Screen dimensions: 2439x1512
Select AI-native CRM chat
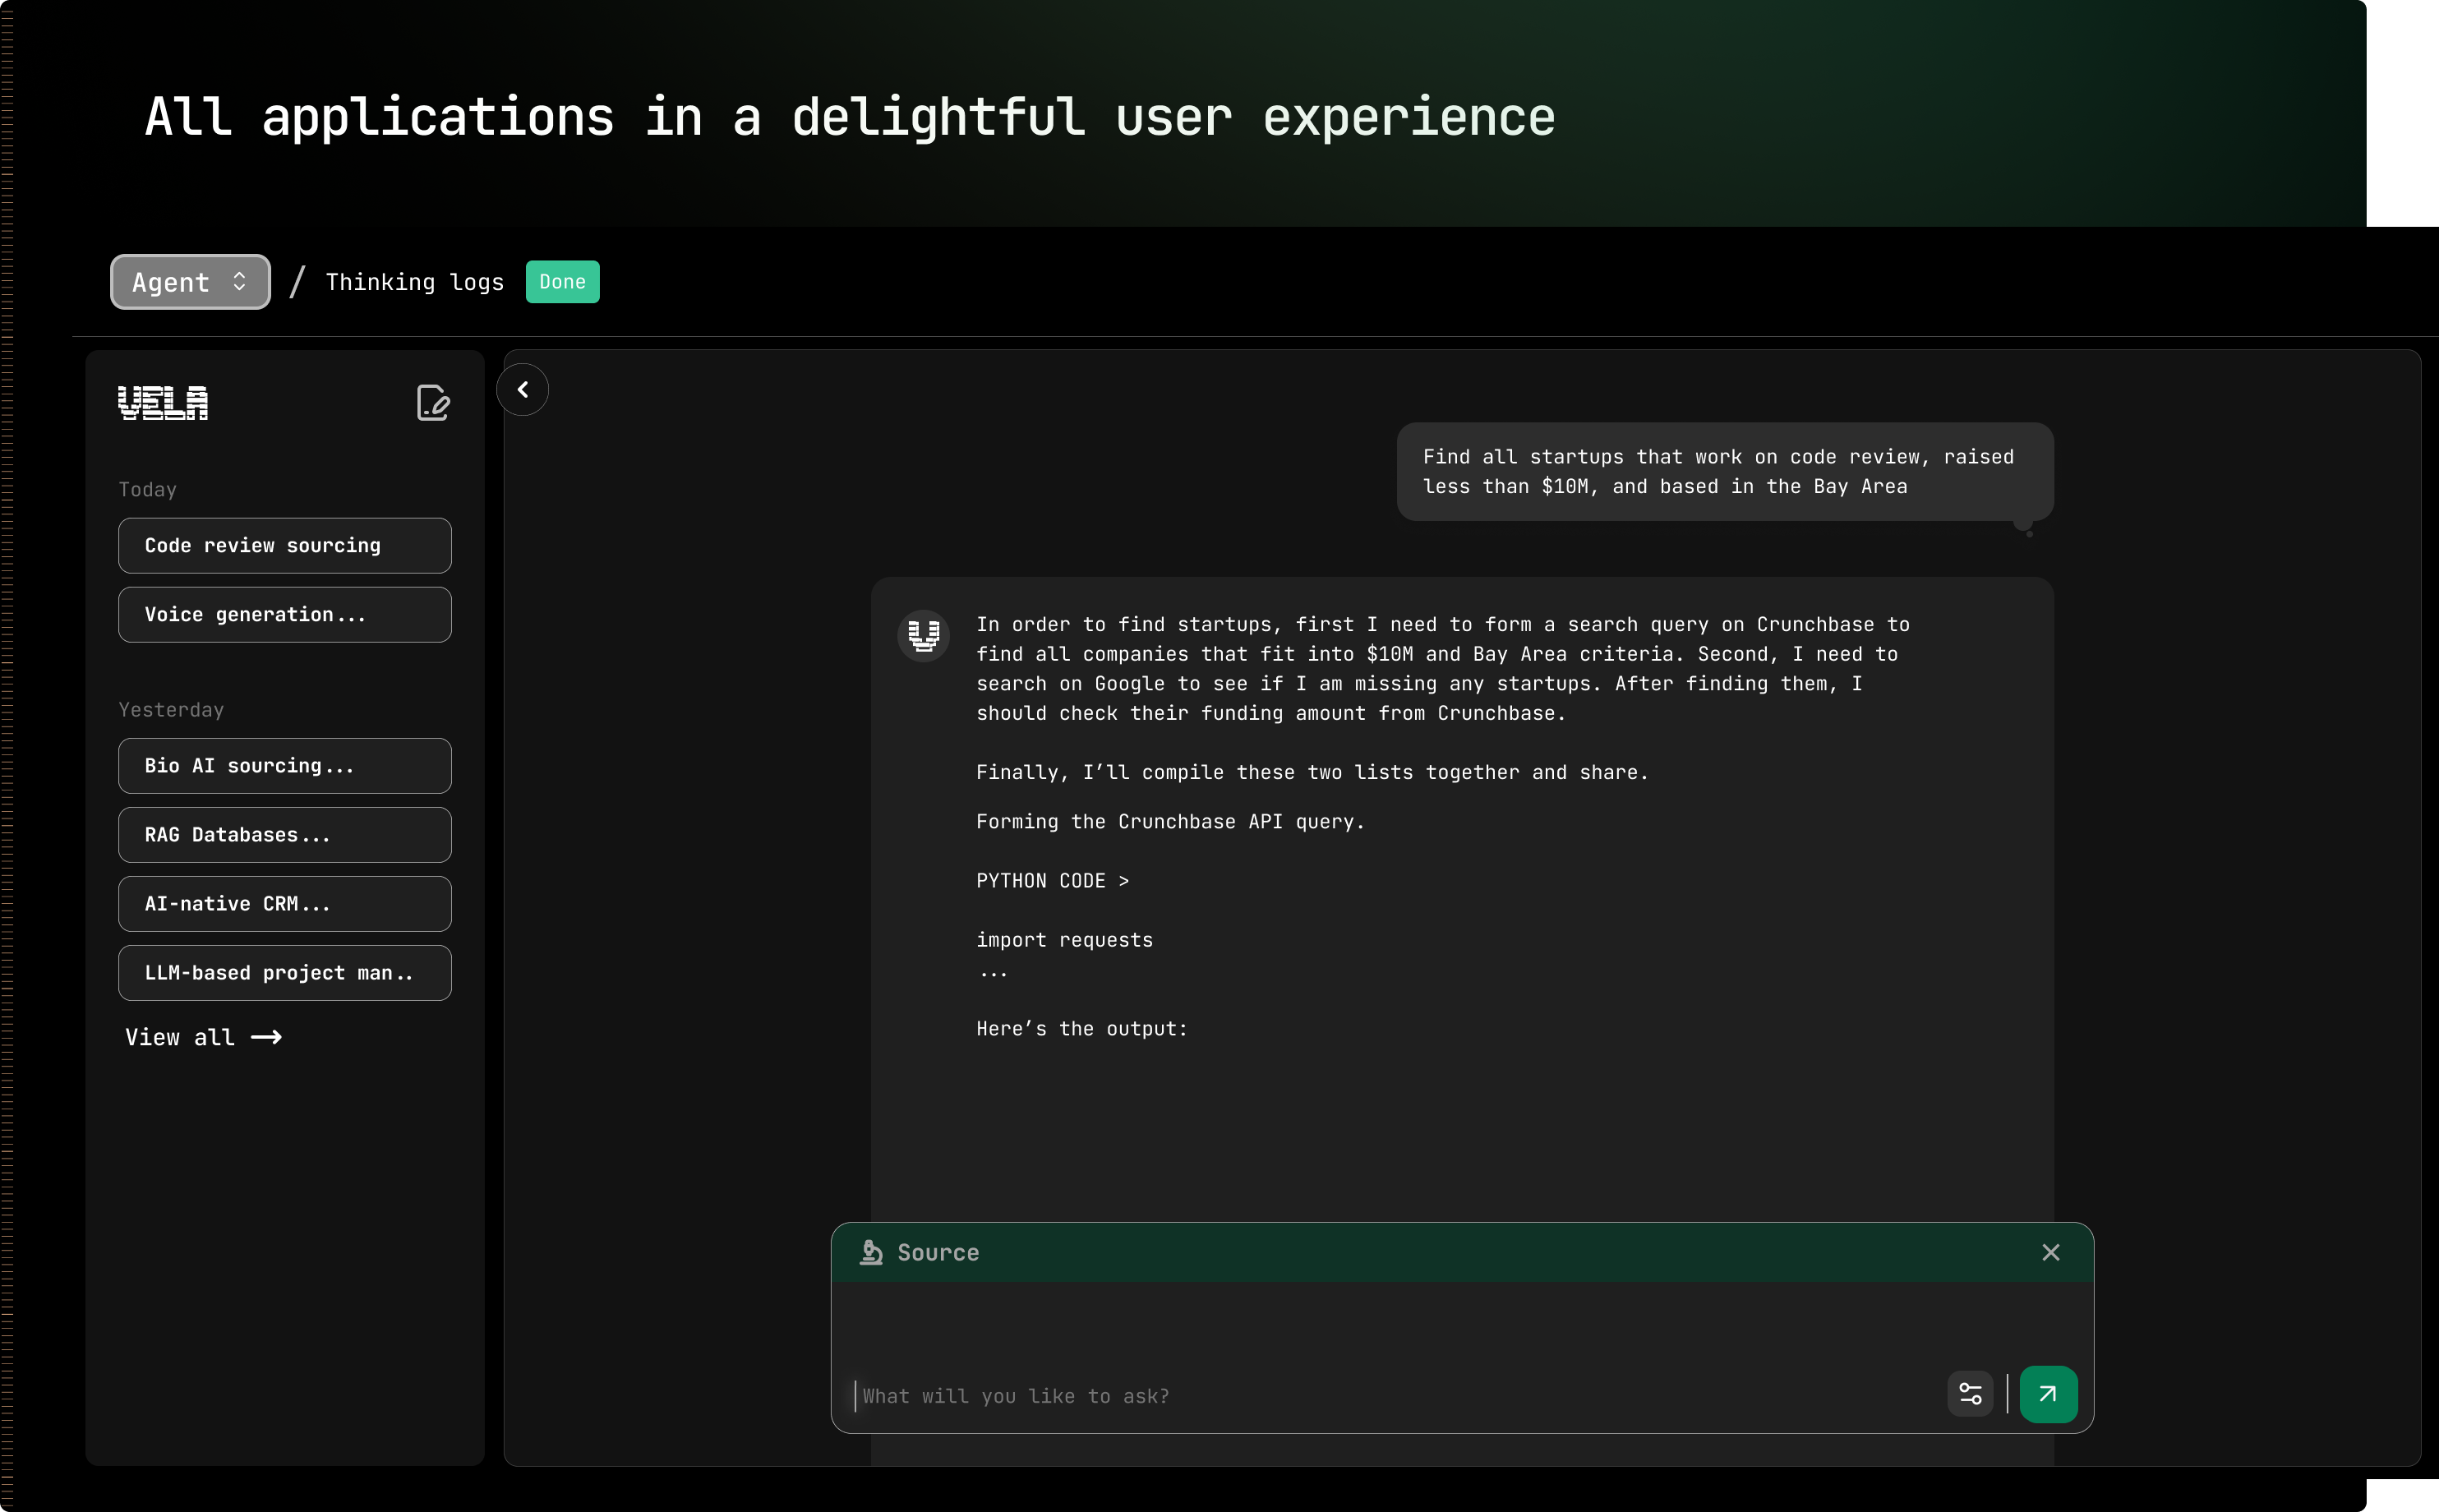tap(284, 904)
